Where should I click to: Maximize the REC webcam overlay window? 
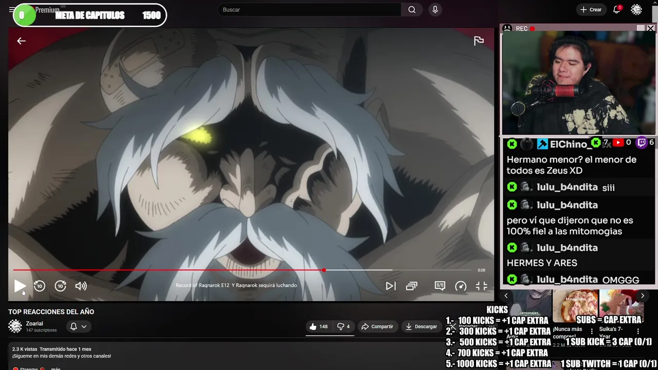click(x=641, y=28)
